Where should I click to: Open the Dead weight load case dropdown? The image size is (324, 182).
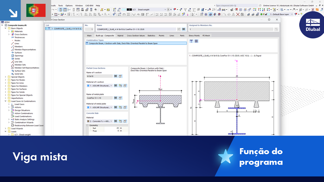click(x=165, y=9)
